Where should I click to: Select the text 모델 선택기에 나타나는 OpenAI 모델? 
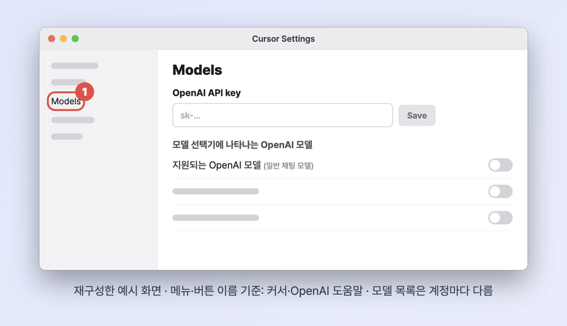point(243,145)
